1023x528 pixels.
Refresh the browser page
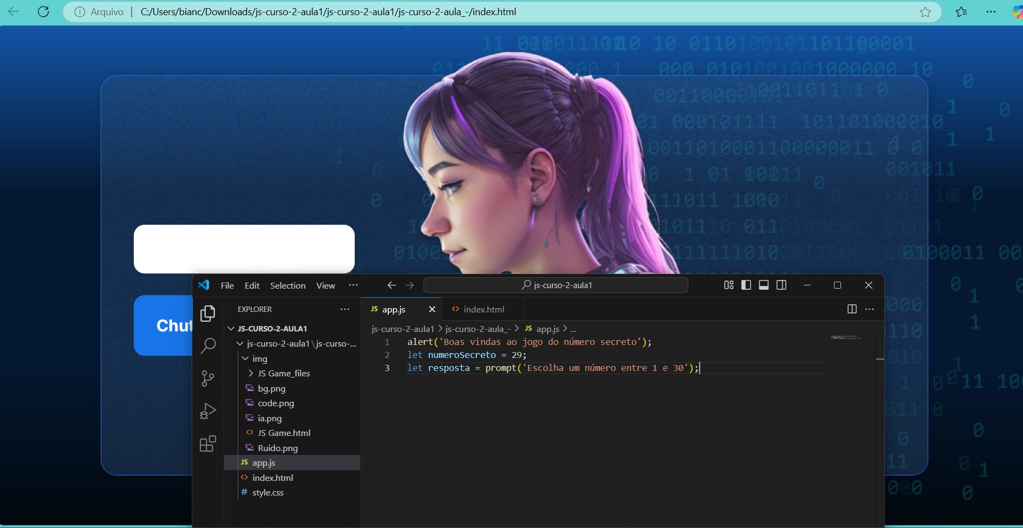click(43, 11)
